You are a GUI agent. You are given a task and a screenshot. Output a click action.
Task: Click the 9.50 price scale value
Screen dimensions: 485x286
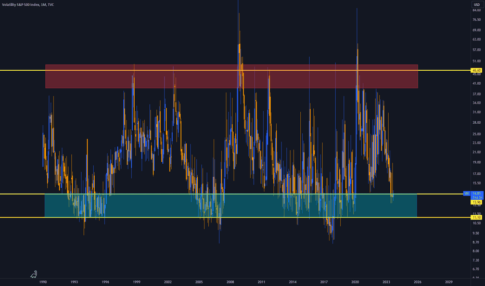click(477, 233)
